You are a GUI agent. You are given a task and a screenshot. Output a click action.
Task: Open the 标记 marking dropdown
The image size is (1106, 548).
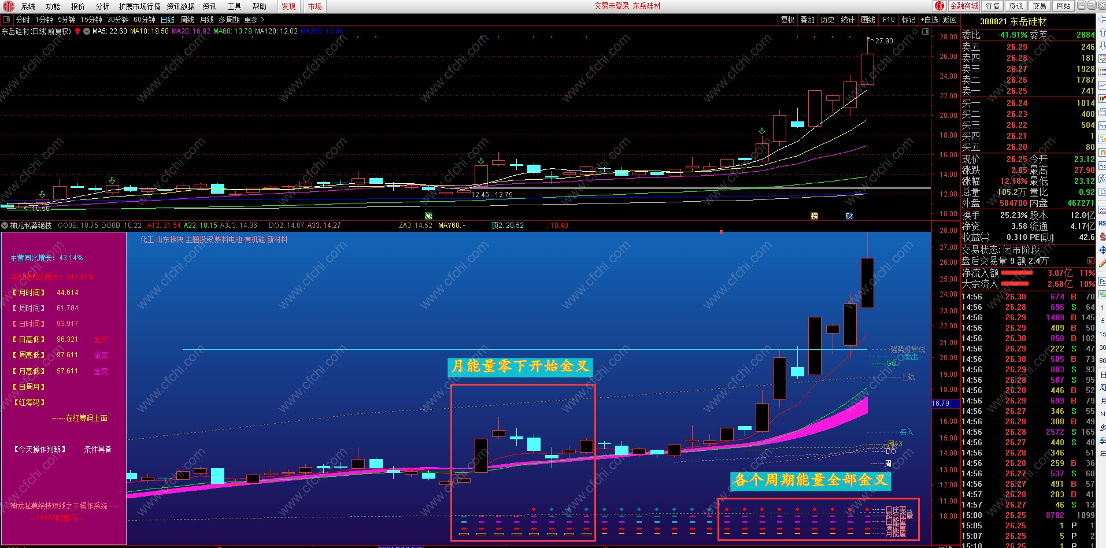[908, 20]
